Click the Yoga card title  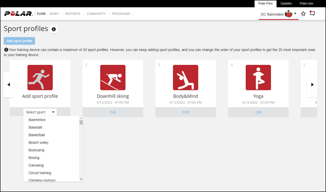coord(258,96)
